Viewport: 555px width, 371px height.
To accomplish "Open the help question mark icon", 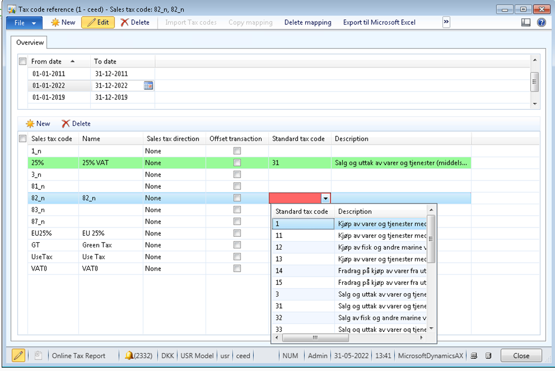I will [x=541, y=22].
